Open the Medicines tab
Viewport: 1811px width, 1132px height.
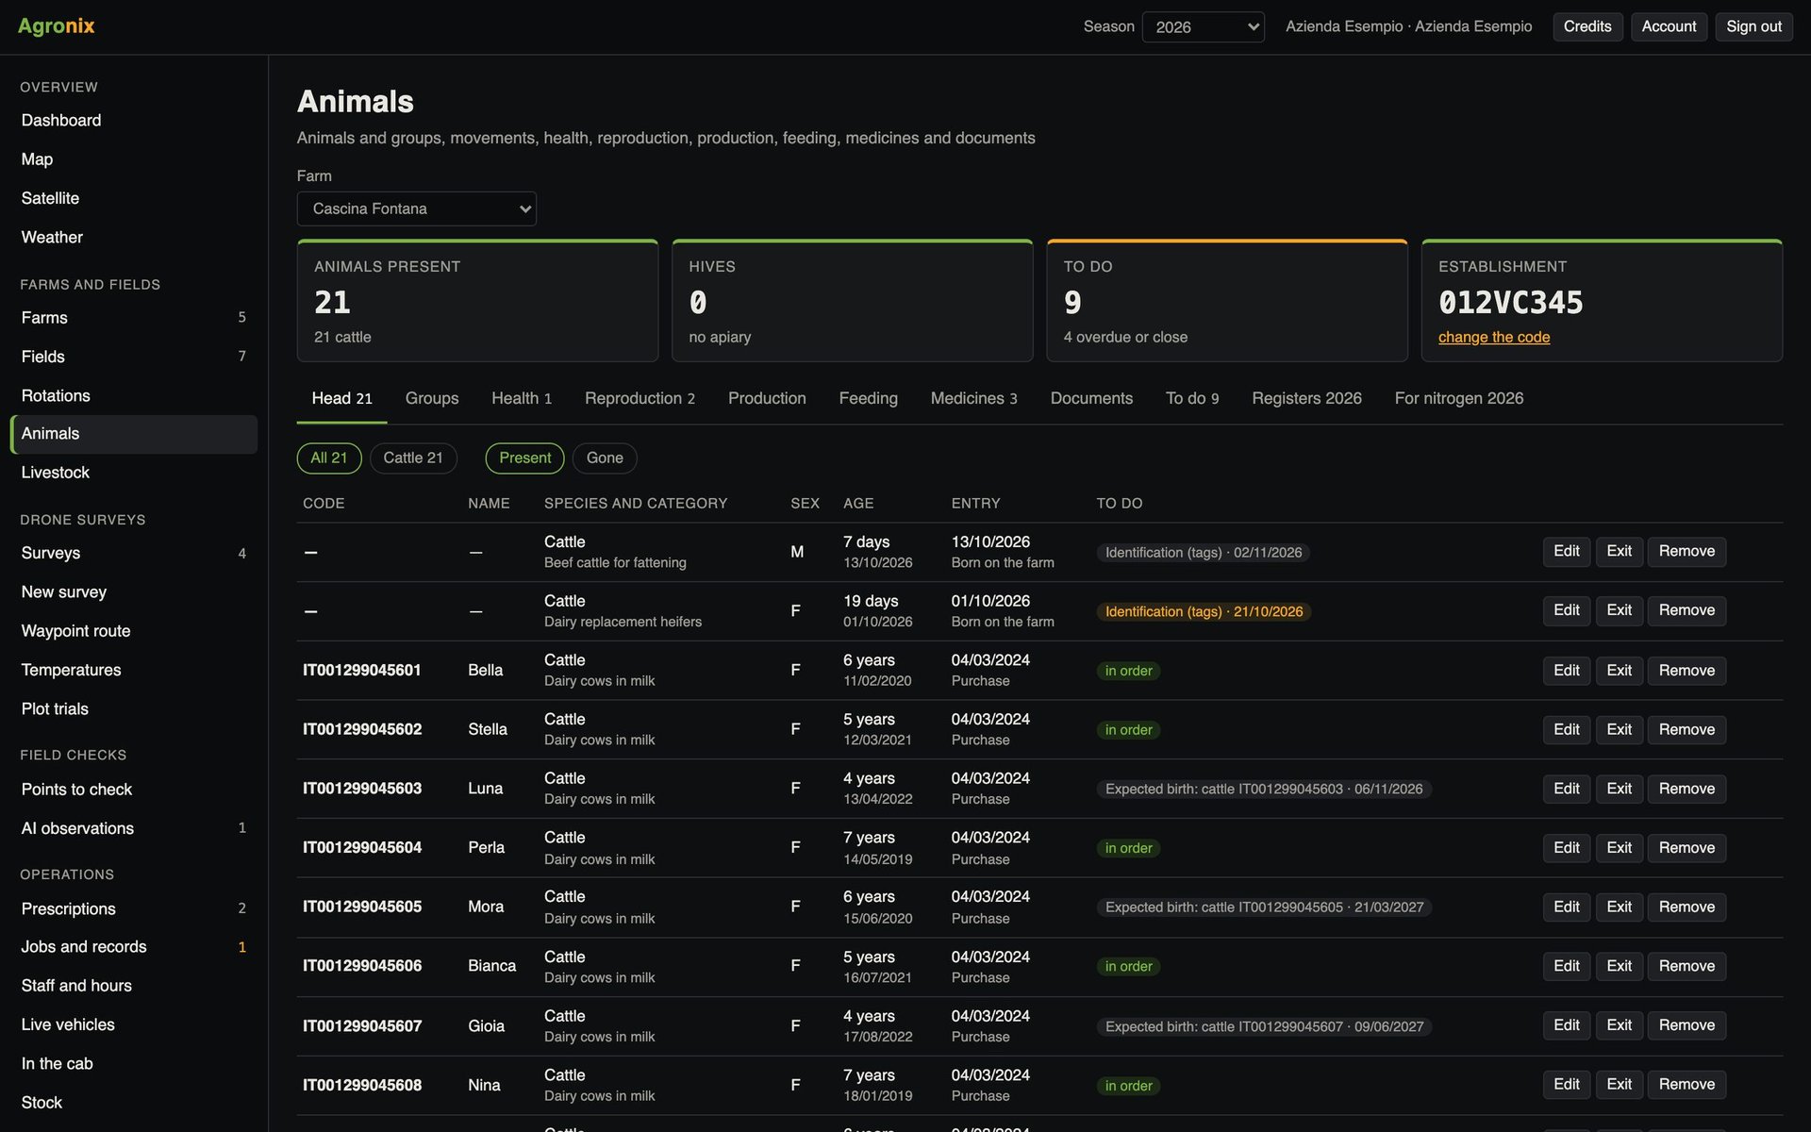(x=973, y=398)
